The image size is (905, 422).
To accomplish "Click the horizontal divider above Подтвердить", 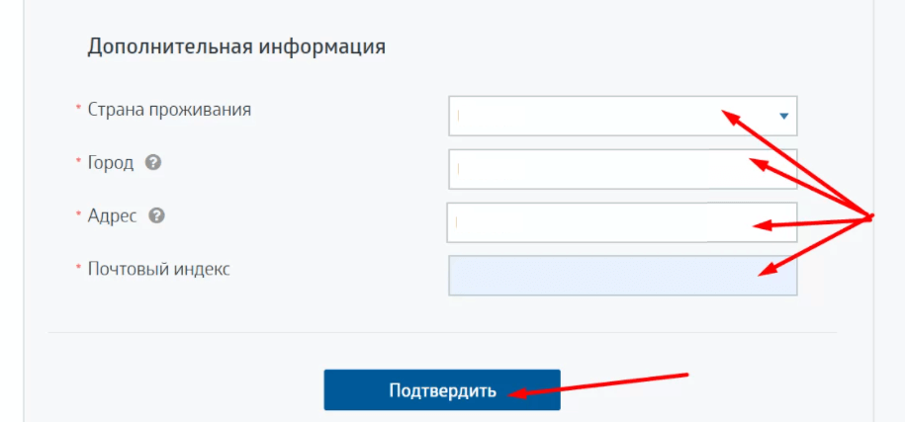I will [442, 333].
